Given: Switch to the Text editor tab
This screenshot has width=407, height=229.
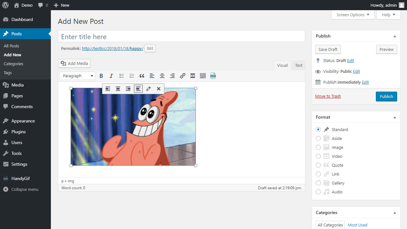Looking at the screenshot, I should (299, 65).
